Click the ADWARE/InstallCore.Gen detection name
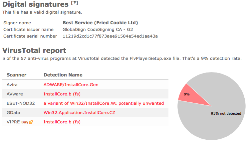250x146 pixels. (x=71, y=85)
